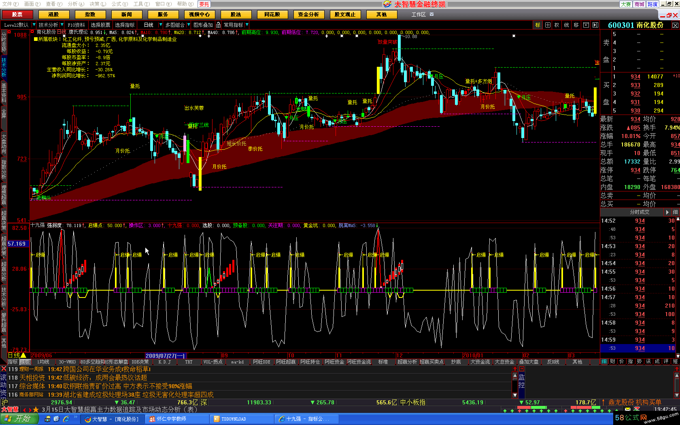Select the 价 tab in the quote panel

click(622, 361)
